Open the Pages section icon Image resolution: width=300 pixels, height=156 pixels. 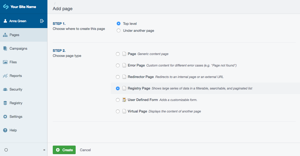coord(5,35)
